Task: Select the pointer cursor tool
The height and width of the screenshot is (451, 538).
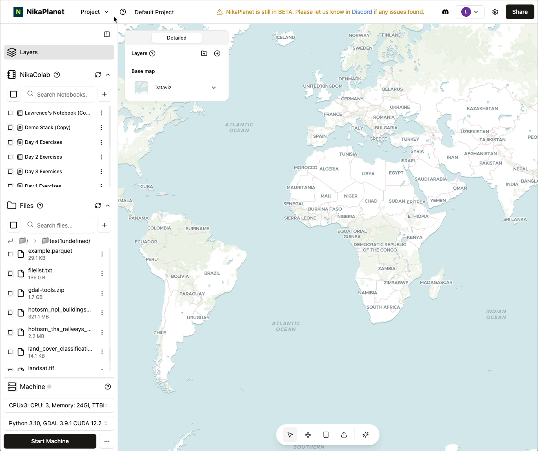Action: [x=290, y=435]
